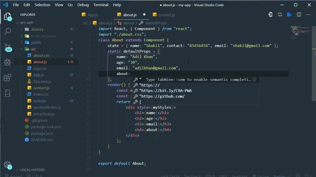
Task: Click the About class breadcrumb
Action: click(126, 23)
